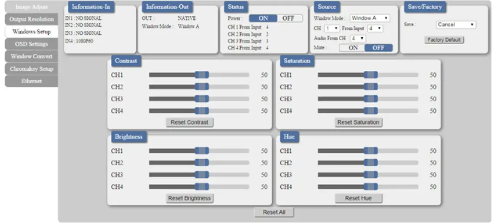Viewport: 495px width, 223px height.
Task: Set Mute to OFF
Action: pos(379,48)
